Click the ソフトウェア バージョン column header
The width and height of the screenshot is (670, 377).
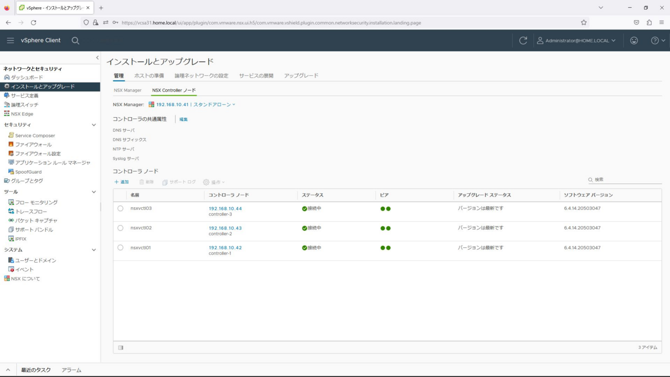click(588, 195)
